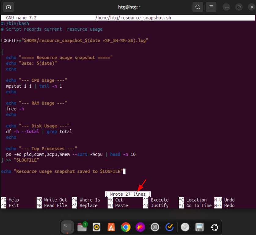Image resolution: width=256 pixels, height=235 pixels.
Task: Open a new terminal tab
Action: click(x=8, y=7)
